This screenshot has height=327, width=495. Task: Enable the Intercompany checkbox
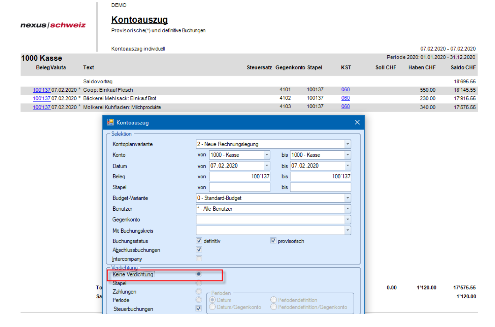(x=199, y=259)
